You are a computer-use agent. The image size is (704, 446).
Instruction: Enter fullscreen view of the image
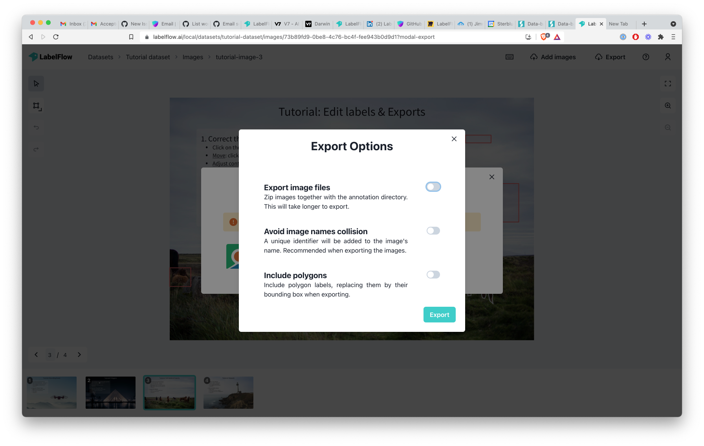point(668,84)
